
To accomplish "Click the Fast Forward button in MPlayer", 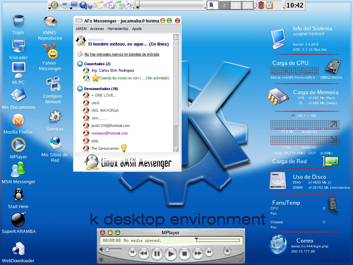I will 198,253.
